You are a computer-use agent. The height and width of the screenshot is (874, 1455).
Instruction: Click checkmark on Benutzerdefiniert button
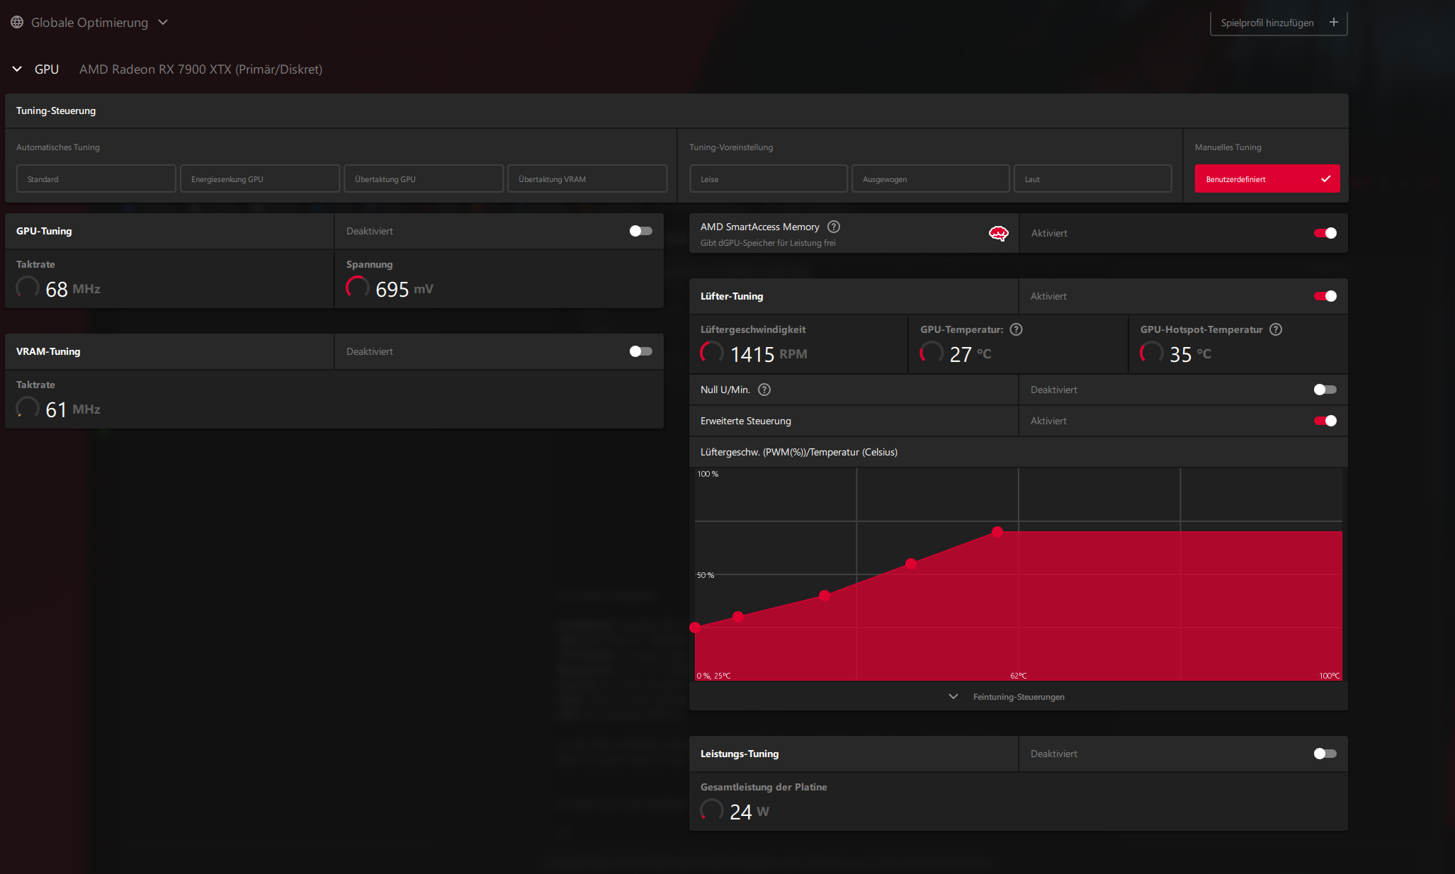pos(1325,179)
